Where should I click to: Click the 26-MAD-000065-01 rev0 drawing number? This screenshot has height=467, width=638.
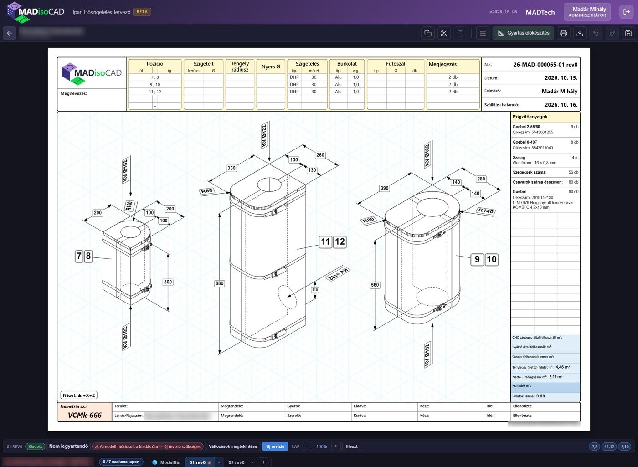pyautogui.click(x=545, y=65)
